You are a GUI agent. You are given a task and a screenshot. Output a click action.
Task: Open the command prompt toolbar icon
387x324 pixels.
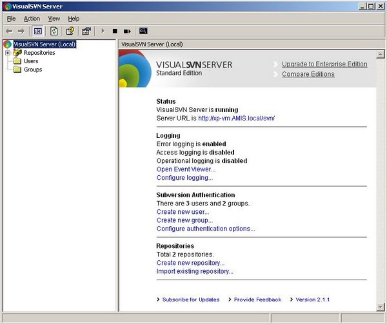click(x=144, y=31)
